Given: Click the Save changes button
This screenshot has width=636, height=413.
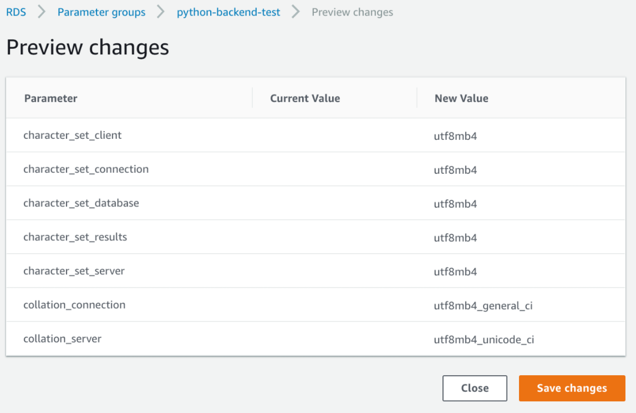Looking at the screenshot, I should tap(572, 388).
